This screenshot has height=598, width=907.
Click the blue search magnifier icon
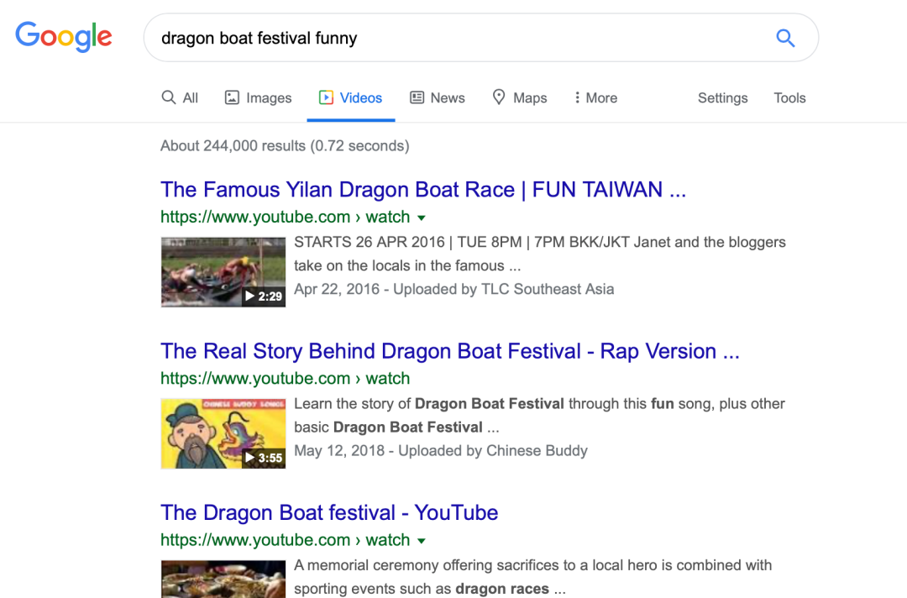tap(785, 38)
